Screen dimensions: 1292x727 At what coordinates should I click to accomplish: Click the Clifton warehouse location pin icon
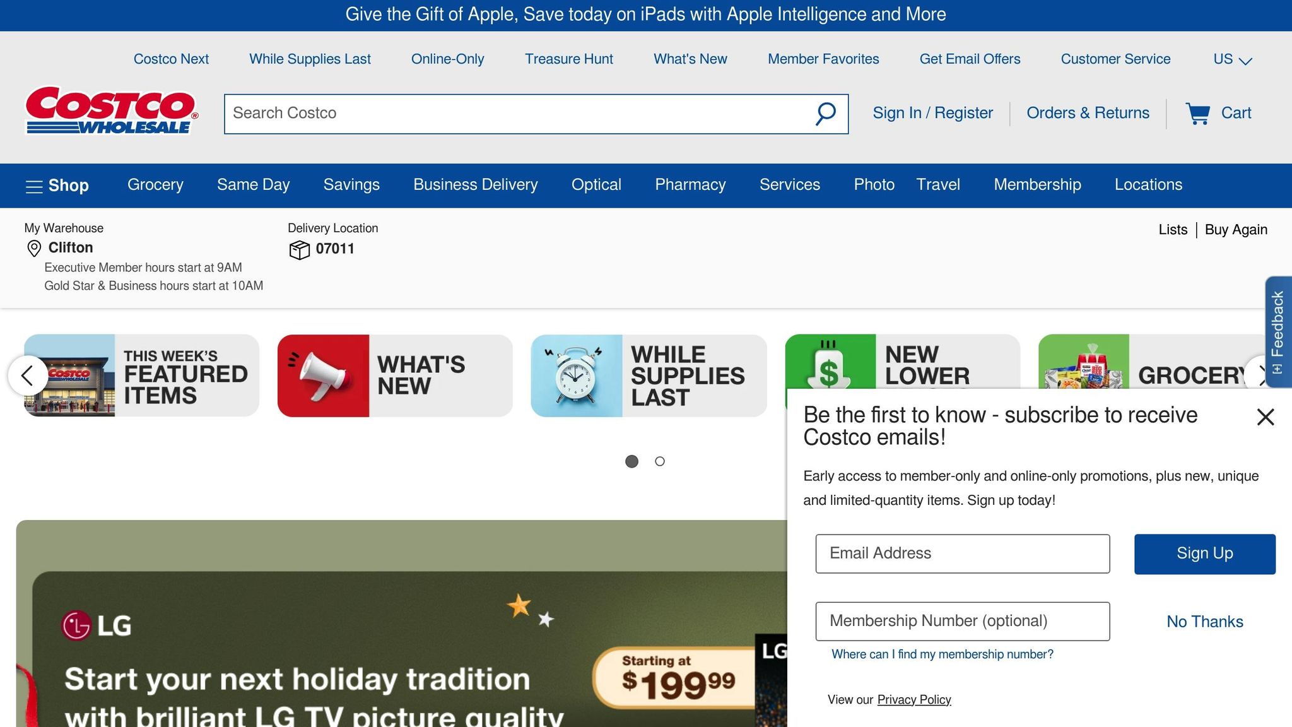click(34, 249)
